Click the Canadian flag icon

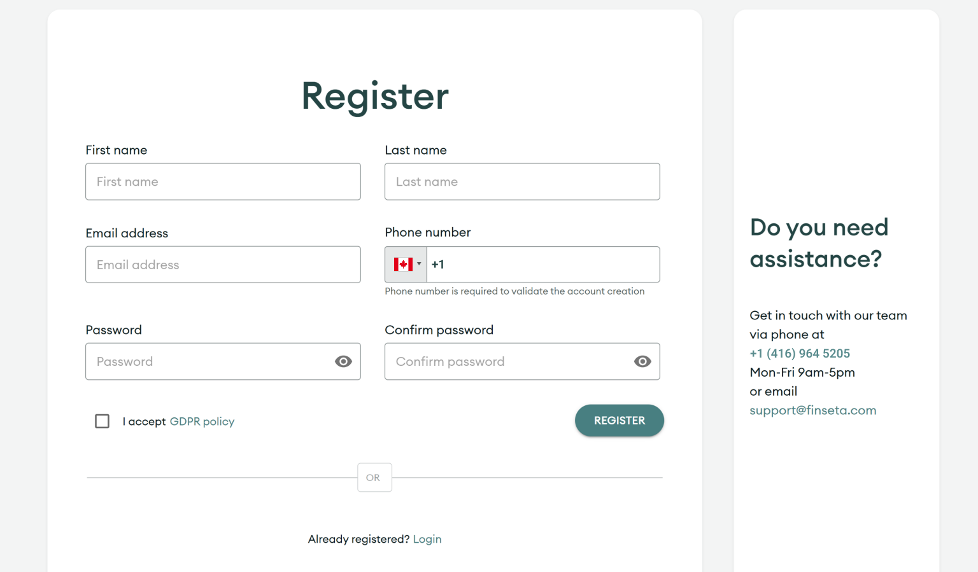402,264
